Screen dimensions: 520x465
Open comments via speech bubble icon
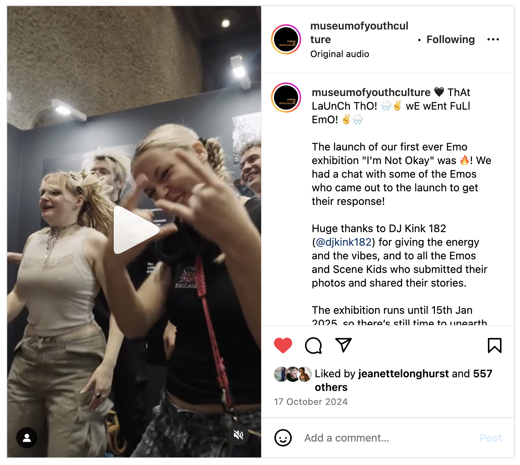click(313, 345)
